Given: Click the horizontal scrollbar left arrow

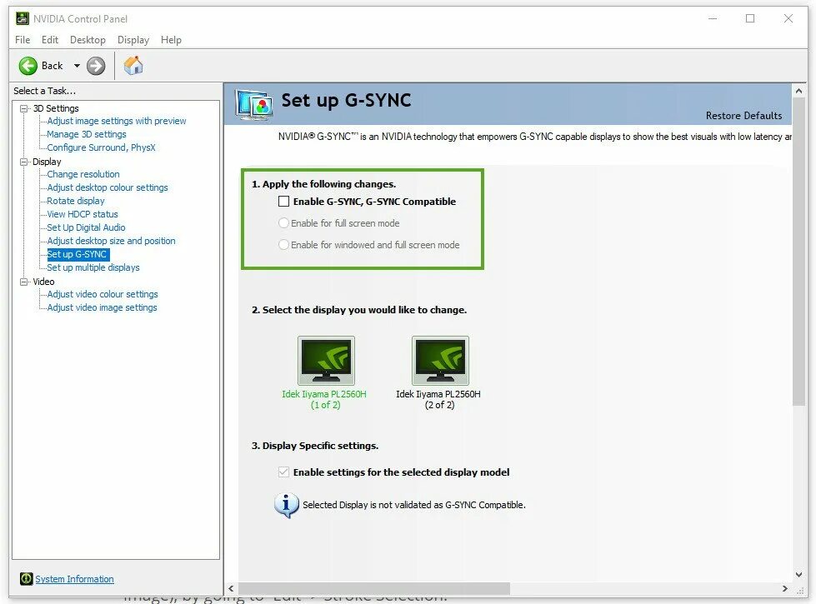Looking at the screenshot, I should coord(232,588).
